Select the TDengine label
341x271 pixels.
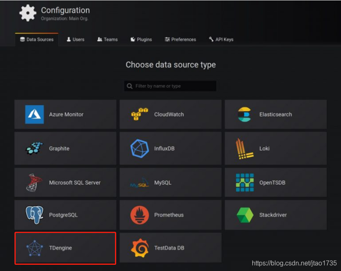[x=60, y=248]
